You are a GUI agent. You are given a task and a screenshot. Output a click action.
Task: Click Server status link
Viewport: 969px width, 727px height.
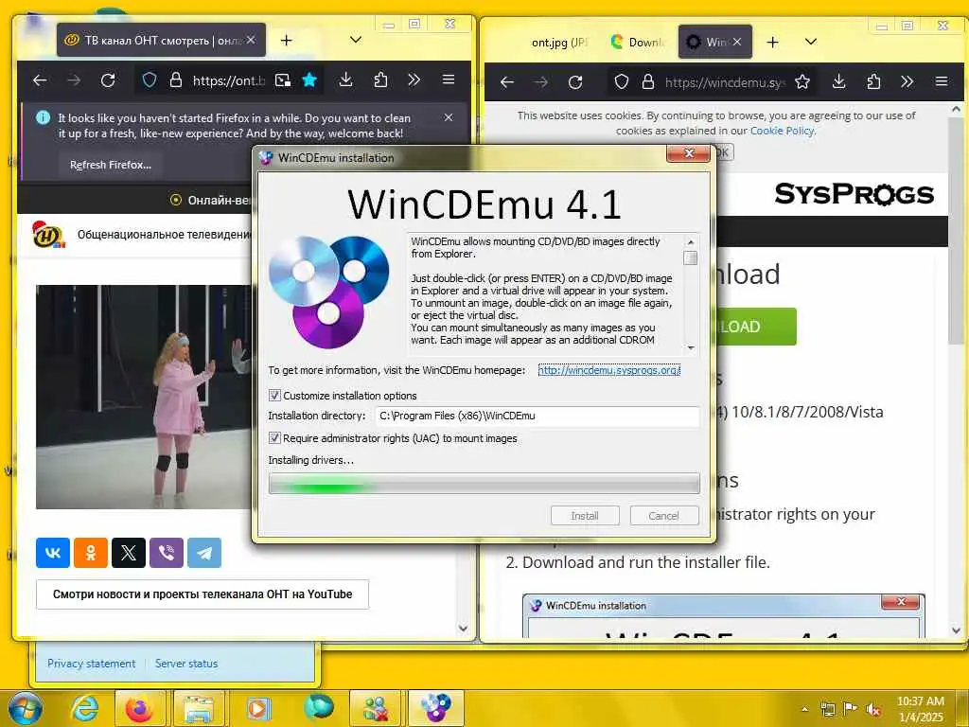click(x=186, y=664)
